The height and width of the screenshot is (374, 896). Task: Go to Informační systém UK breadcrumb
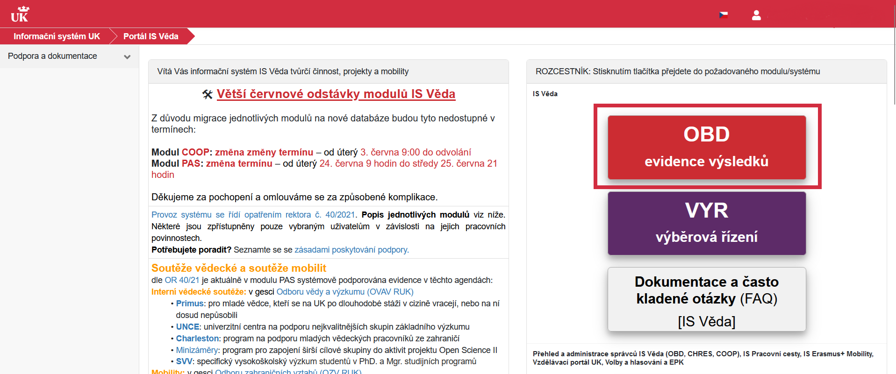pos(57,36)
